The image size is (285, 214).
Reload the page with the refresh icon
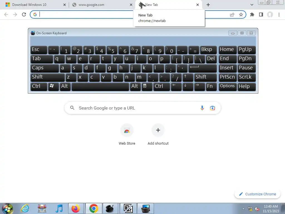(24, 14)
